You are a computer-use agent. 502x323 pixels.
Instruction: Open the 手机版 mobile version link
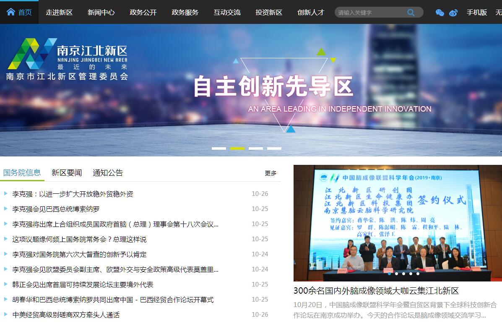(x=477, y=12)
